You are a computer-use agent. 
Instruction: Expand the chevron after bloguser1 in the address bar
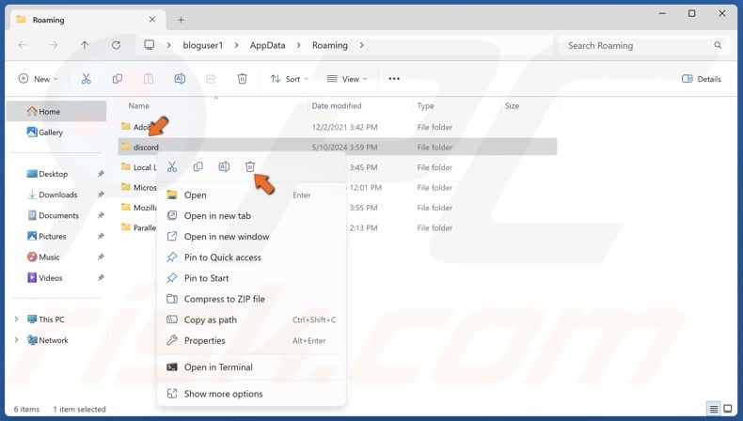point(236,45)
